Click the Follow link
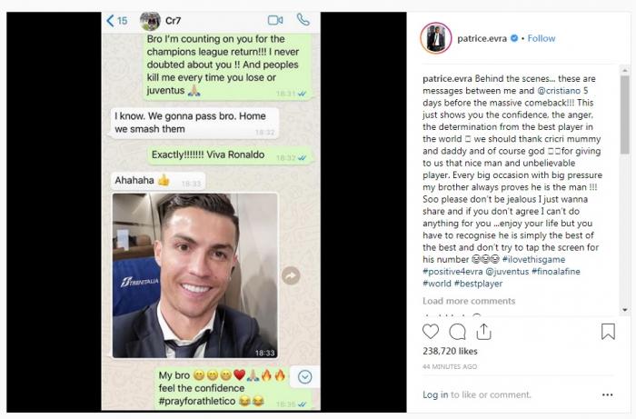This screenshot has height=419, width=636. (x=542, y=38)
